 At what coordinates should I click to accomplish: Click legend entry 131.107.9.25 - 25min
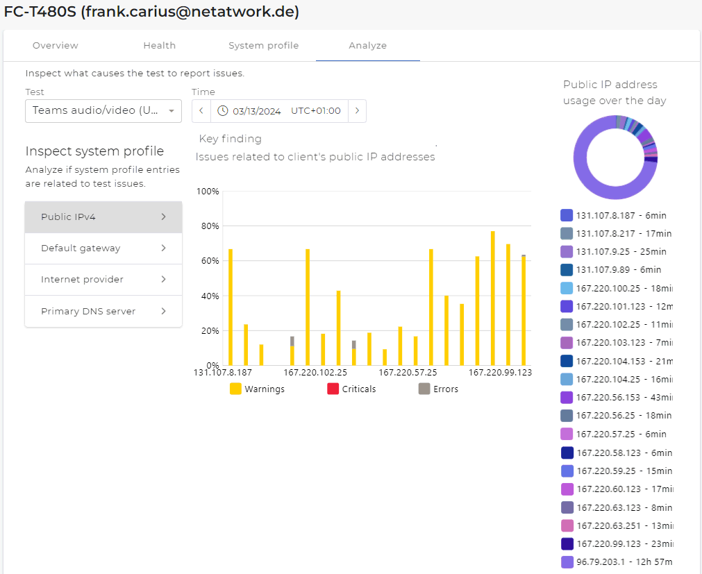tap(613, 251)
